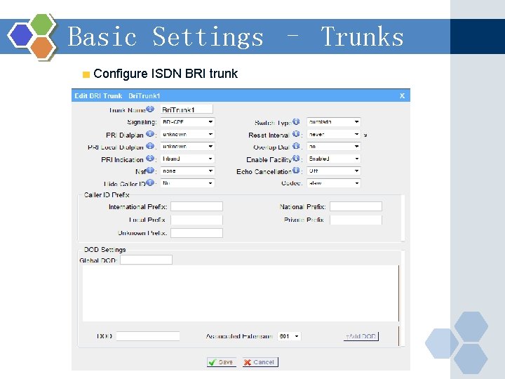Open the Hide Caller ID dropdown
The width and height of the screenshot is (505, 379).
(187, 183)
